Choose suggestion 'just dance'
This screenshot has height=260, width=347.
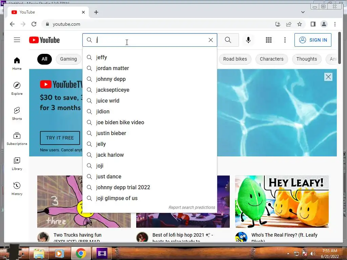(x=149, y=177)
